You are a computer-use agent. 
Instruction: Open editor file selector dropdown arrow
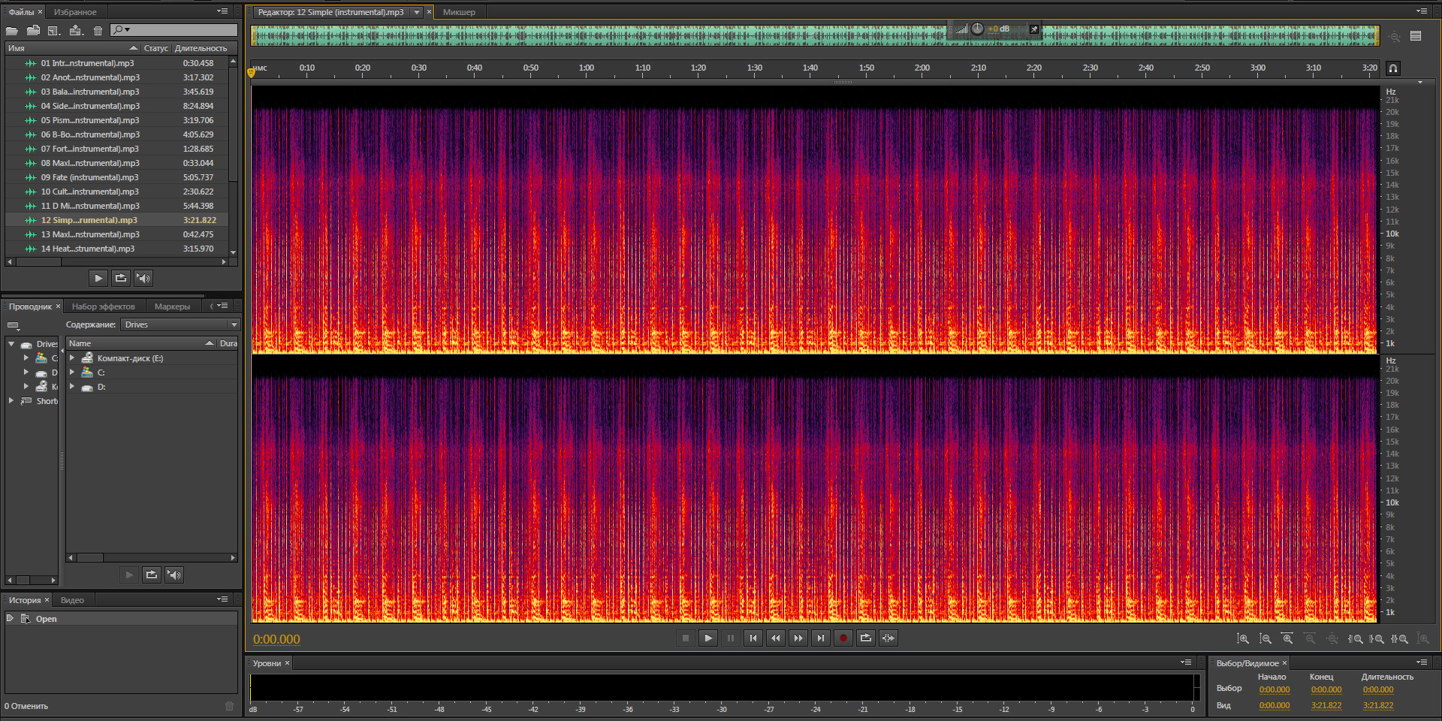[417, 12]
